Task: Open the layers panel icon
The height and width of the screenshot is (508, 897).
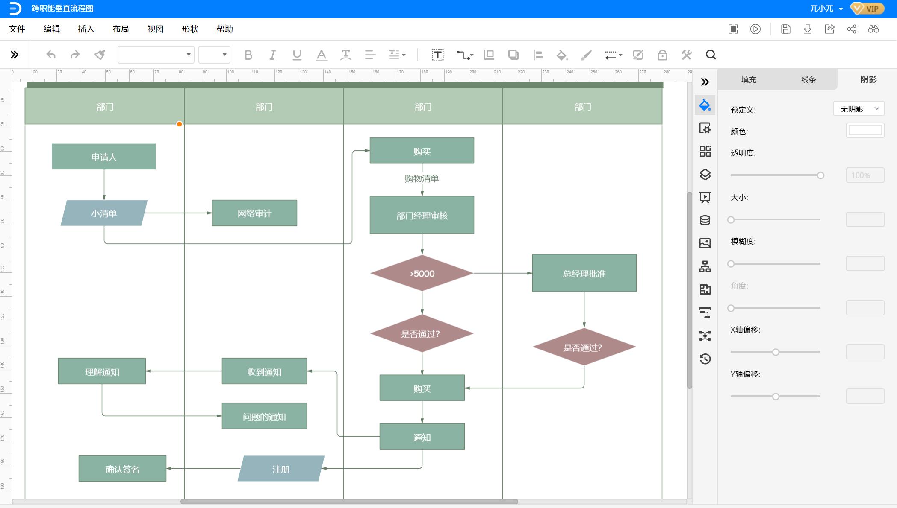Action: pyautogui.click(x=705, y=174)
